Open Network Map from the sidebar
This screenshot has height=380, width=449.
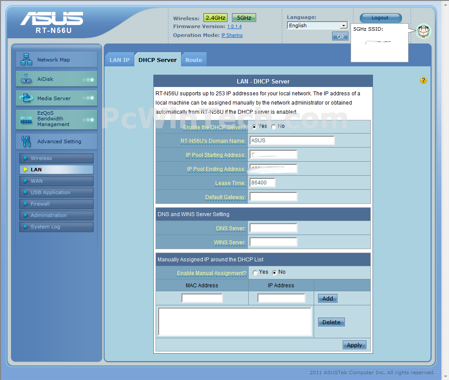[x=56, y=60]
